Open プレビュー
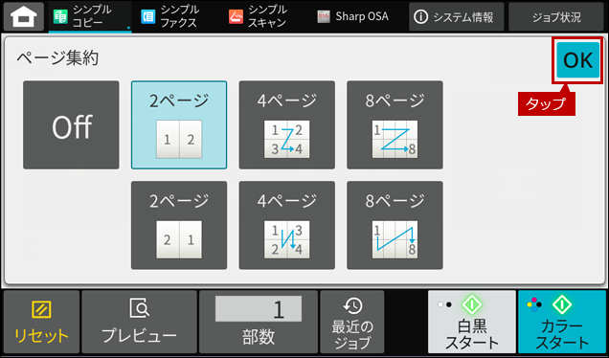This screenshot has width=609, height=358. tap(140, 322)
